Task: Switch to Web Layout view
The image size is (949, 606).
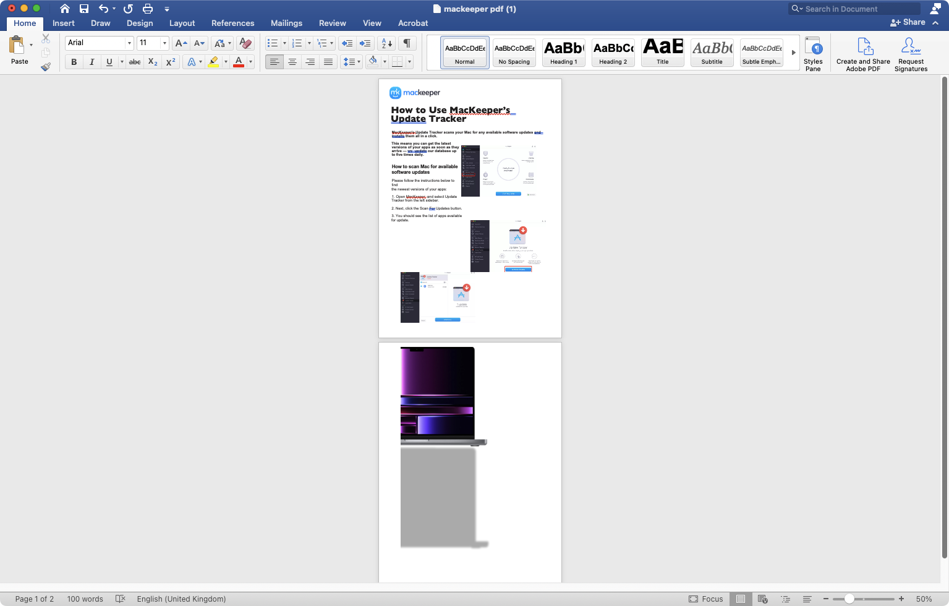Action: pyautogui.click(x=763, y=599)
